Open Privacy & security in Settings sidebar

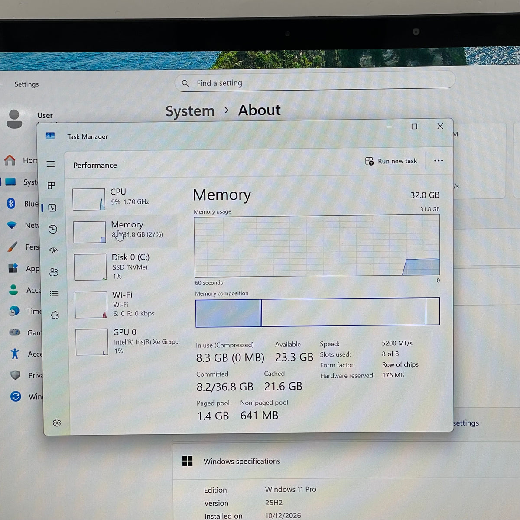pos(26,375)
